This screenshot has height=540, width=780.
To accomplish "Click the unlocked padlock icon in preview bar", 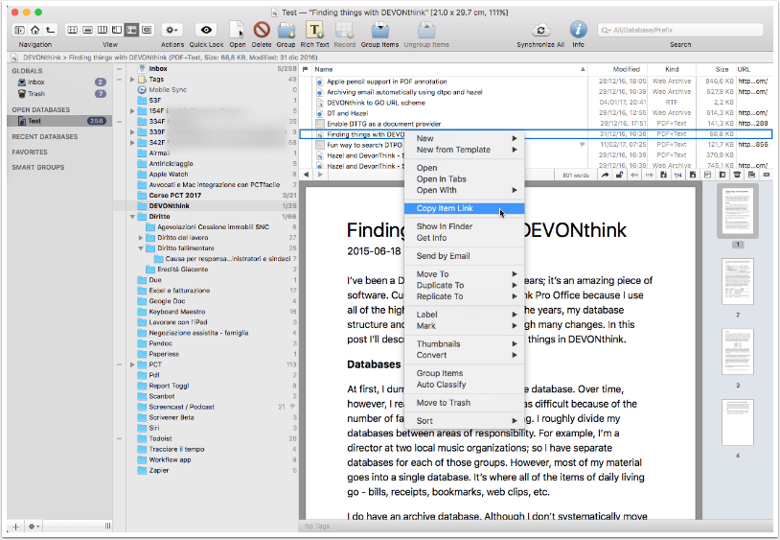I will pyautogui.click(x=619, y=176).
